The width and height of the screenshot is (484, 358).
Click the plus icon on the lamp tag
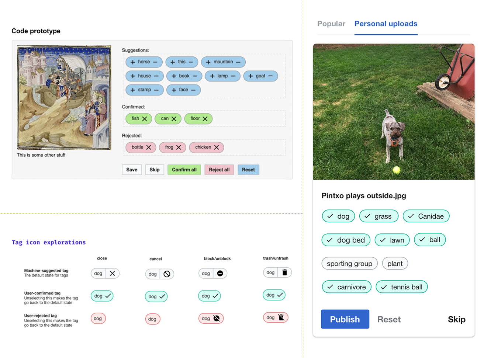212,76
